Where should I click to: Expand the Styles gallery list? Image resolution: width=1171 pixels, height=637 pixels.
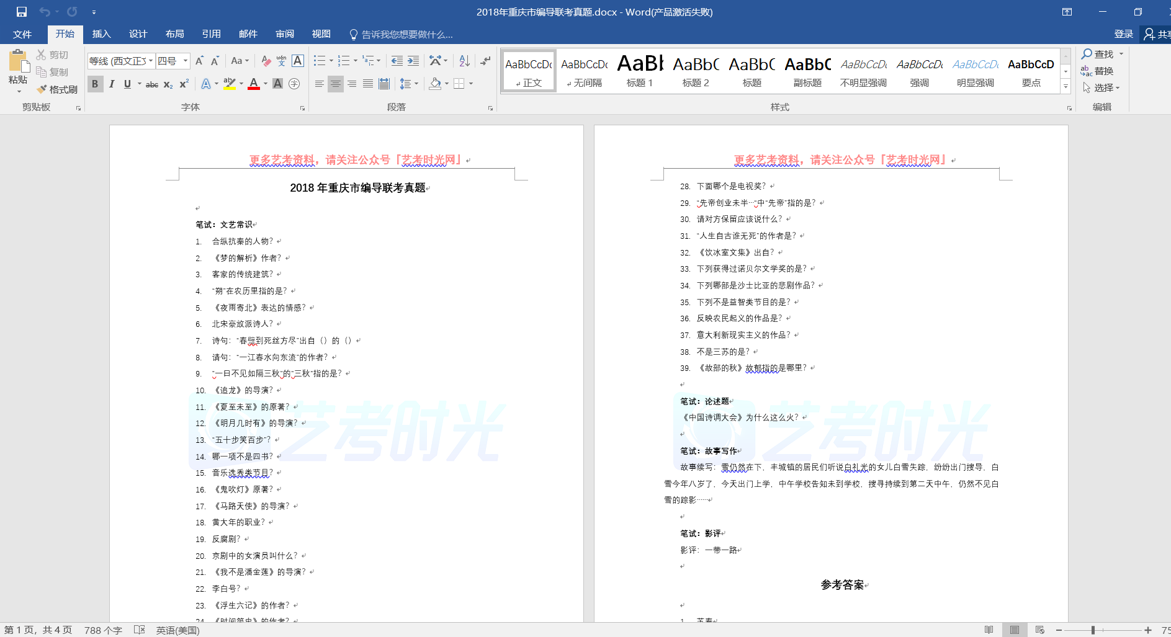pos(1066,87)
